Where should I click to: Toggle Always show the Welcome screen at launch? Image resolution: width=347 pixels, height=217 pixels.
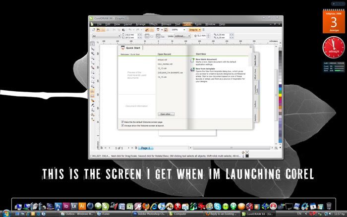122,125
